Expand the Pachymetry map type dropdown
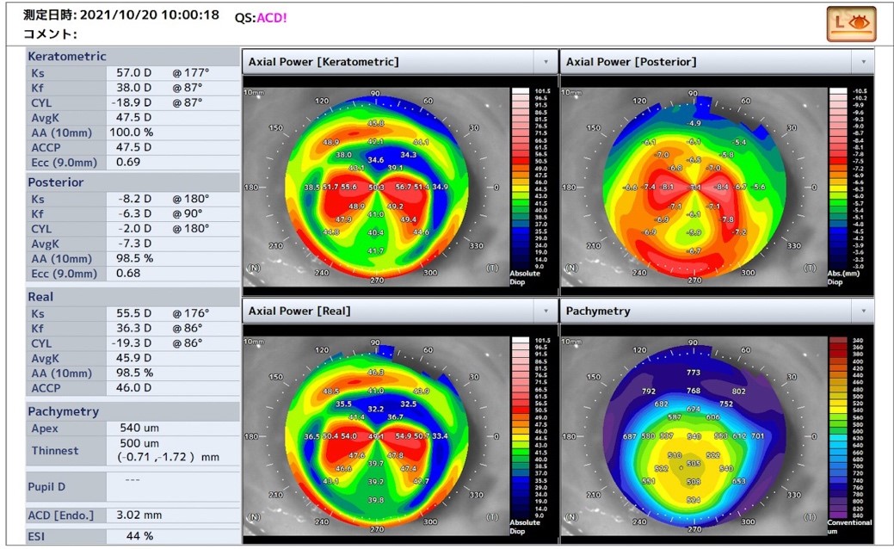 pyautogui.click(x=864, y=311)
